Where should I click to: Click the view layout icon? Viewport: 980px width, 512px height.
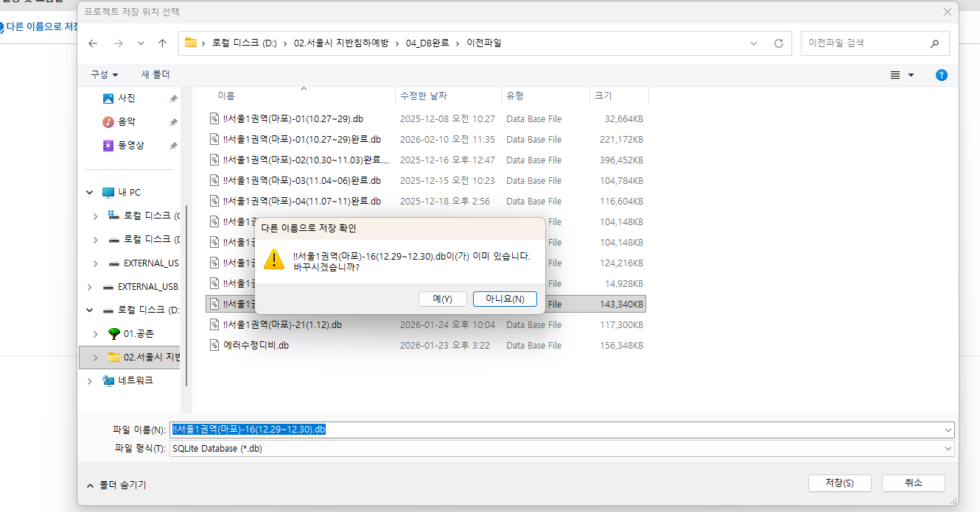point(895,75)
